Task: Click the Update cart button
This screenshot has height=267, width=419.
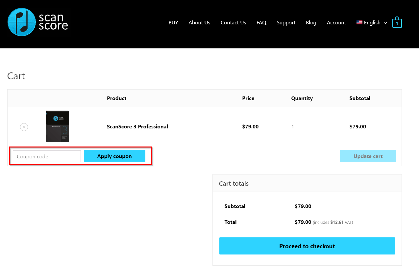Action: pyautogui.click(x=368, y=156)
